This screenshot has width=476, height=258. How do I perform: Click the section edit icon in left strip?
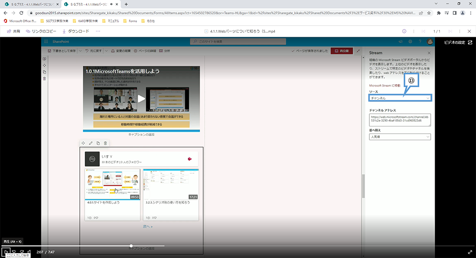[44, 59]
